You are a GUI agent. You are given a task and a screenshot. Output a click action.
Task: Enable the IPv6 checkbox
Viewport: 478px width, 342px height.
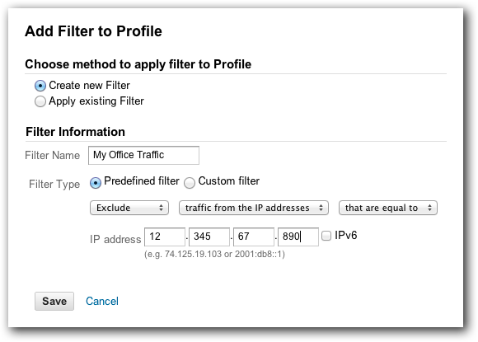pos(326,236)
